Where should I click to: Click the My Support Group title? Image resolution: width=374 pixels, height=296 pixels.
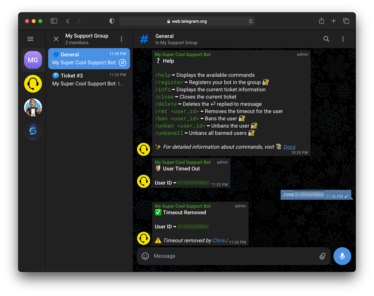(87, 36)
